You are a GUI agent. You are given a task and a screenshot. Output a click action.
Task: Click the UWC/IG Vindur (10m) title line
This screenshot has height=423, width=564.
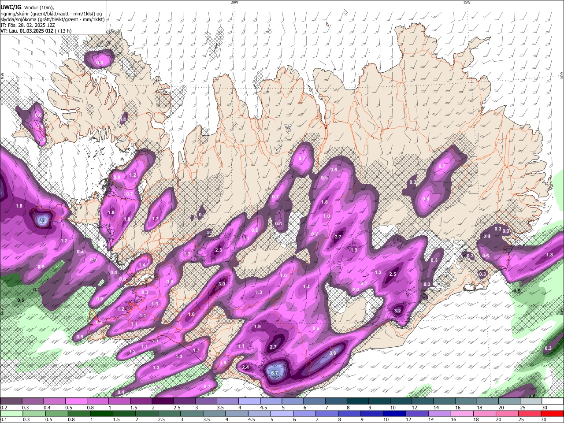26,7
